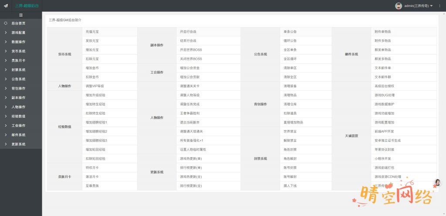Click the home icon beside 后台首页
This screenshot has width=446, height=216.
[6, 23]
